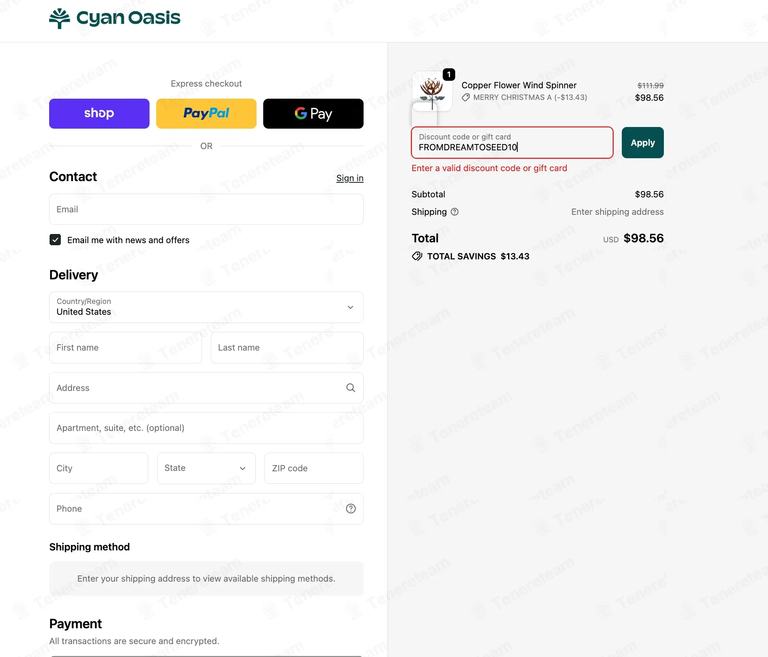Click the Total Savings tag icon
Screen dimensions: 768x657
pyautogui.click(x=417, y=256)
